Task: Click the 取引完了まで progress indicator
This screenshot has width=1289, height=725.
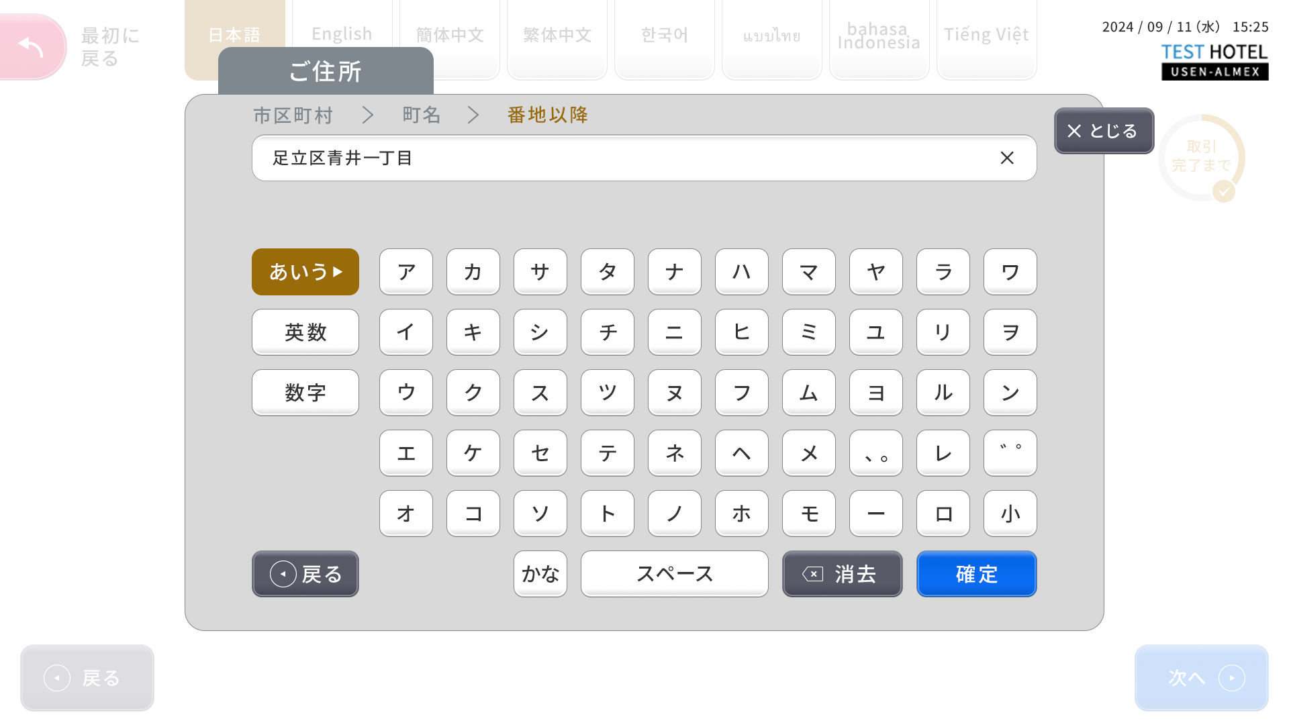Action: coord(1201,158)
